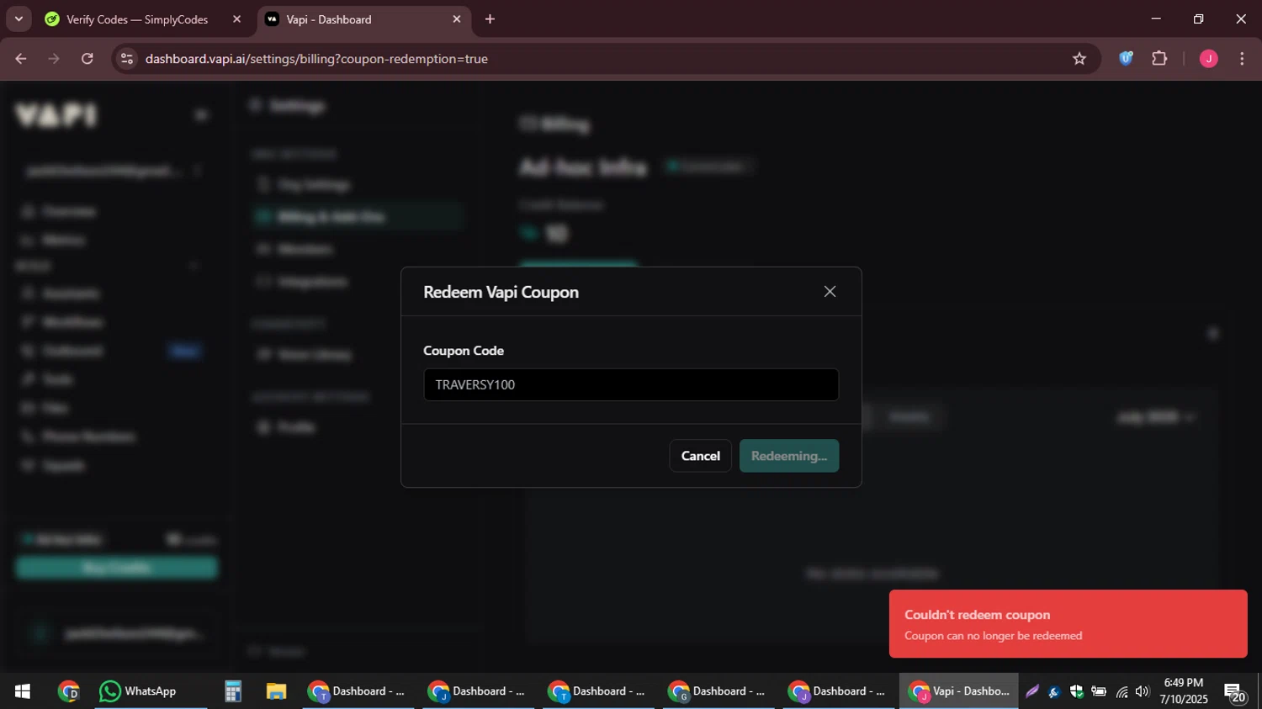Click the Redeeming… button
The height and width of the screenshot is (709, 1262).
click(788, 456)
